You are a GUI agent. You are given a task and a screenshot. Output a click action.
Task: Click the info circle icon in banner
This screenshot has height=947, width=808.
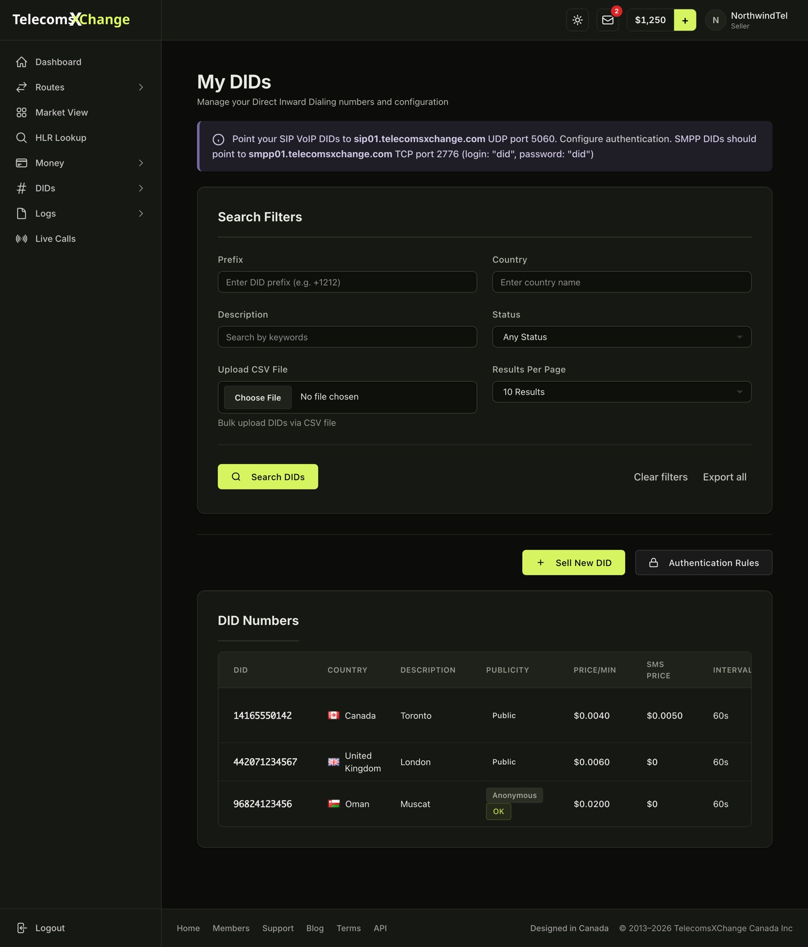click(x=218, y=139)
